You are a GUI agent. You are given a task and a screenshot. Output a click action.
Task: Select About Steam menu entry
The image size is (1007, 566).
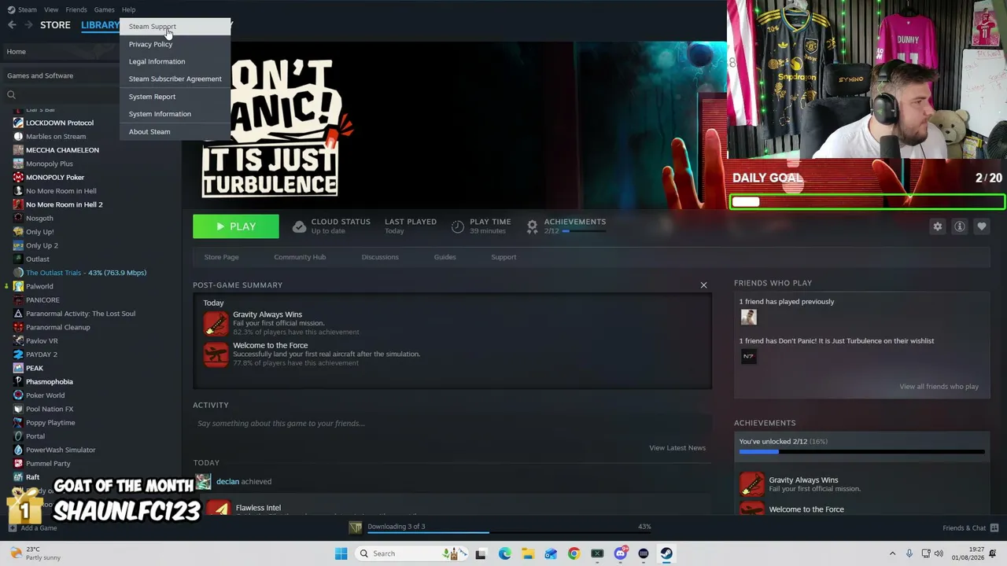pyautogui.click(x=175, y=131)
